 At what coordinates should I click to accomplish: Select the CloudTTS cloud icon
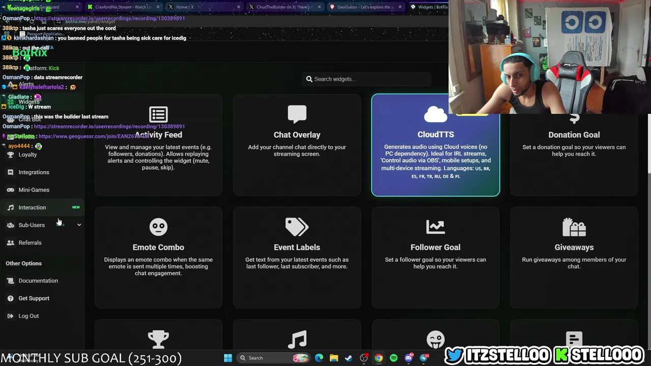pyautogui.click(x=435, y=114)
